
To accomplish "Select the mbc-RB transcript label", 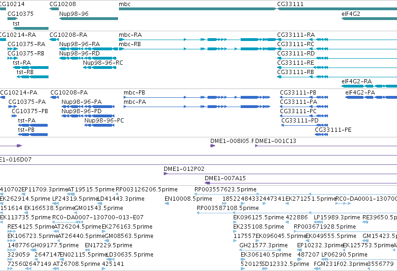I will pos(130,44).
